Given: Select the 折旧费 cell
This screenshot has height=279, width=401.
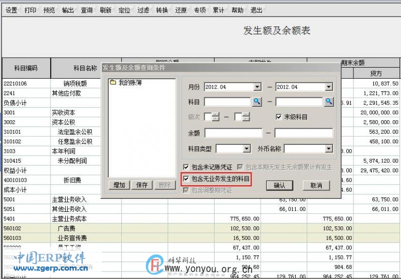Looking at the screenshot, I should pyautogui.click(x=72, y=180).
